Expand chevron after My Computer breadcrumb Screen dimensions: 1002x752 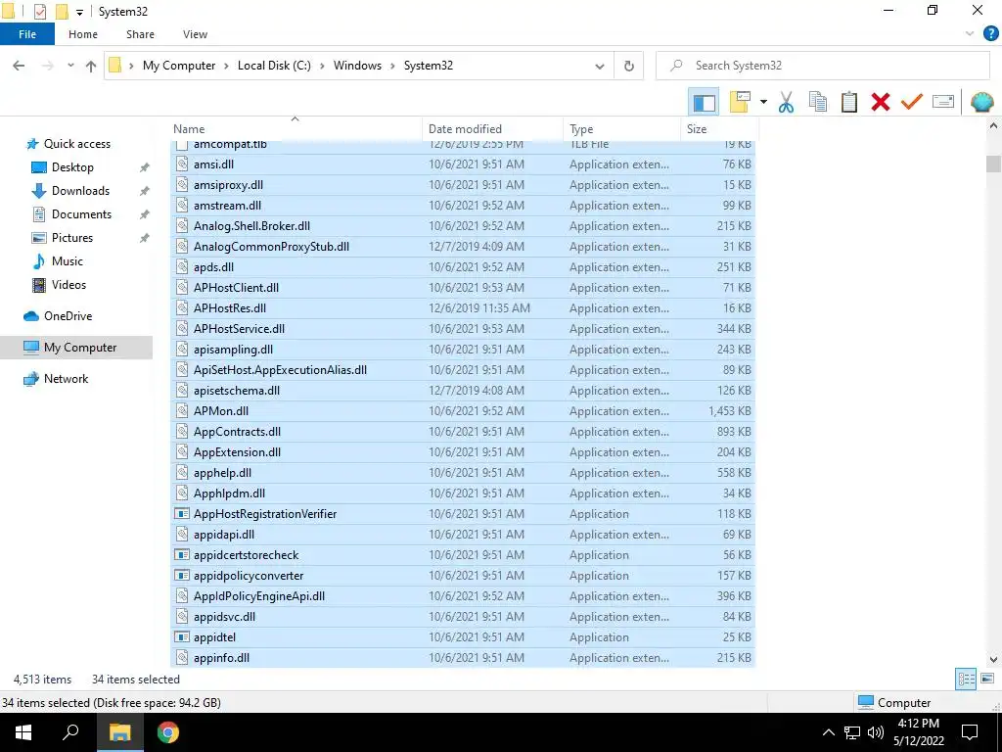tap(226, 66)
